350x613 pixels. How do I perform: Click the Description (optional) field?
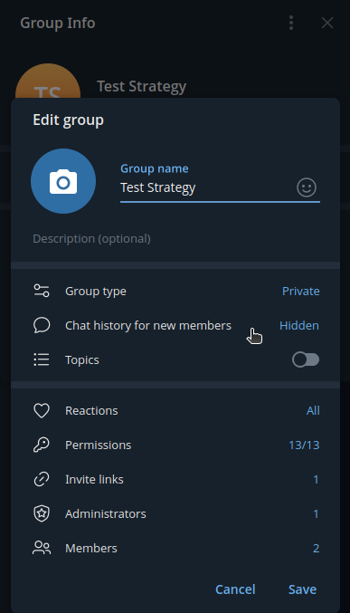(x=176, y=238)
